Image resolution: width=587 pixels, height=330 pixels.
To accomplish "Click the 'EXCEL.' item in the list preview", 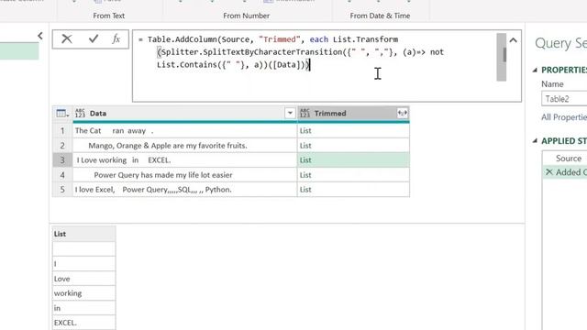I will tap(83, 323).
